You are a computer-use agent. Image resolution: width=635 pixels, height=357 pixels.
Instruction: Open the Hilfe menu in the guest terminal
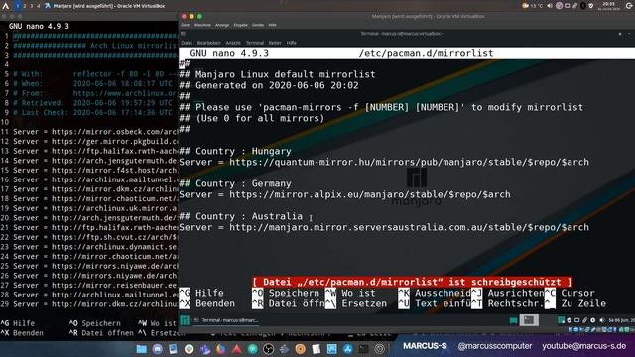coord(291,43)
